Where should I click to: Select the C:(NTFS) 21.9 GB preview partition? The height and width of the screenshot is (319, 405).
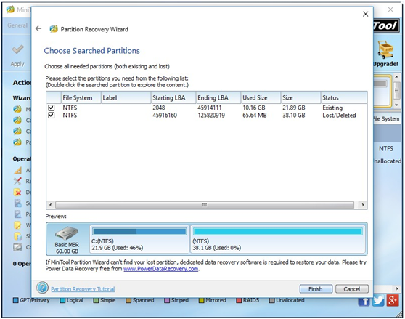coord(139,239)
